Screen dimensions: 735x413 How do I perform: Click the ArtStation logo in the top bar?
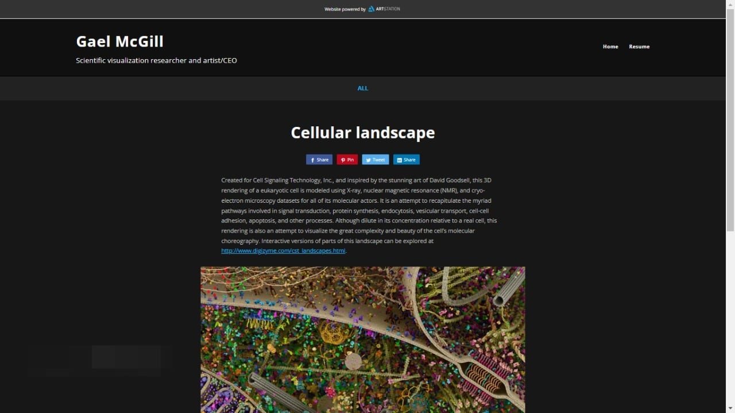pos(372,9)
